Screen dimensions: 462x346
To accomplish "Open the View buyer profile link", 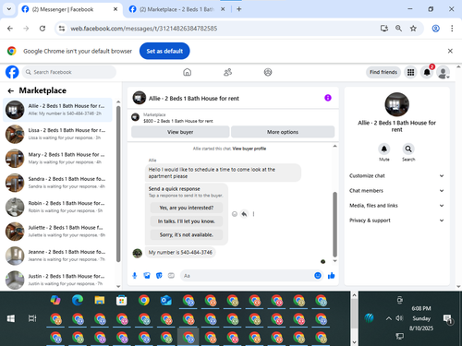I will point(249,149).
